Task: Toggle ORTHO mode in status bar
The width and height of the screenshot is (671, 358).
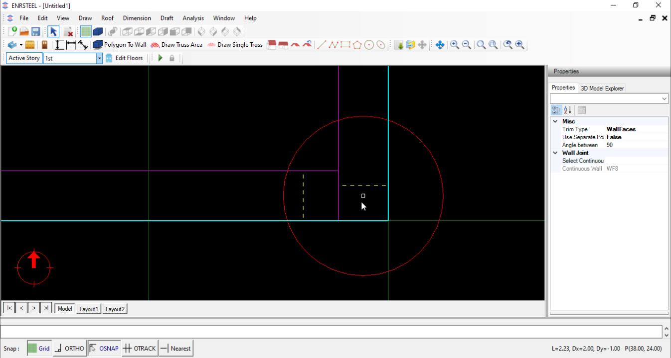Action: tap(69, 349)
